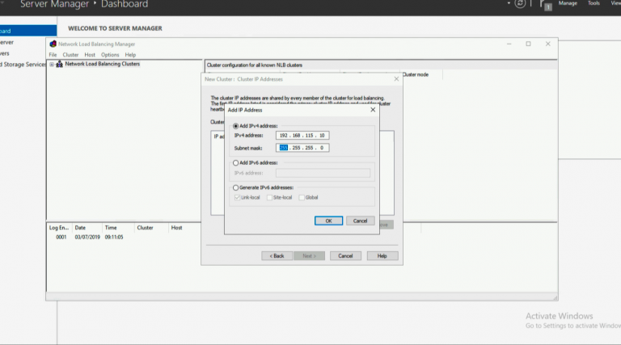This screenshot has height=345, width=621.
Task: Click the Network Load Balancing Manager title icon
Action: click(53, 44)
